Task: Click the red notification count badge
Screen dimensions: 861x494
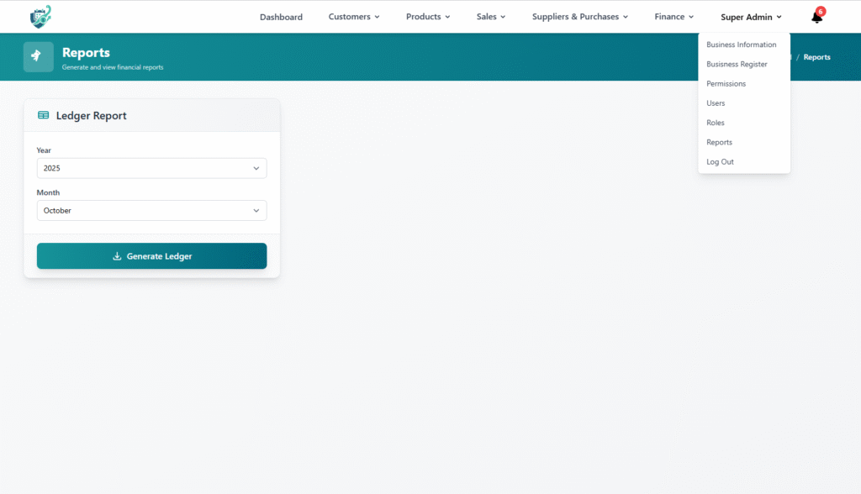Action: [821, 11]
